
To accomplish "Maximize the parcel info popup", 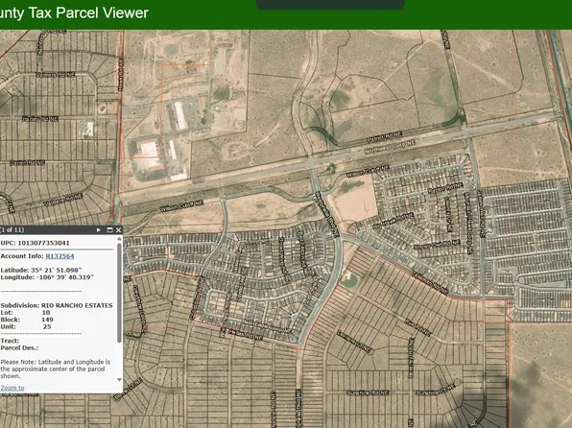I will (x=109, y=230).
